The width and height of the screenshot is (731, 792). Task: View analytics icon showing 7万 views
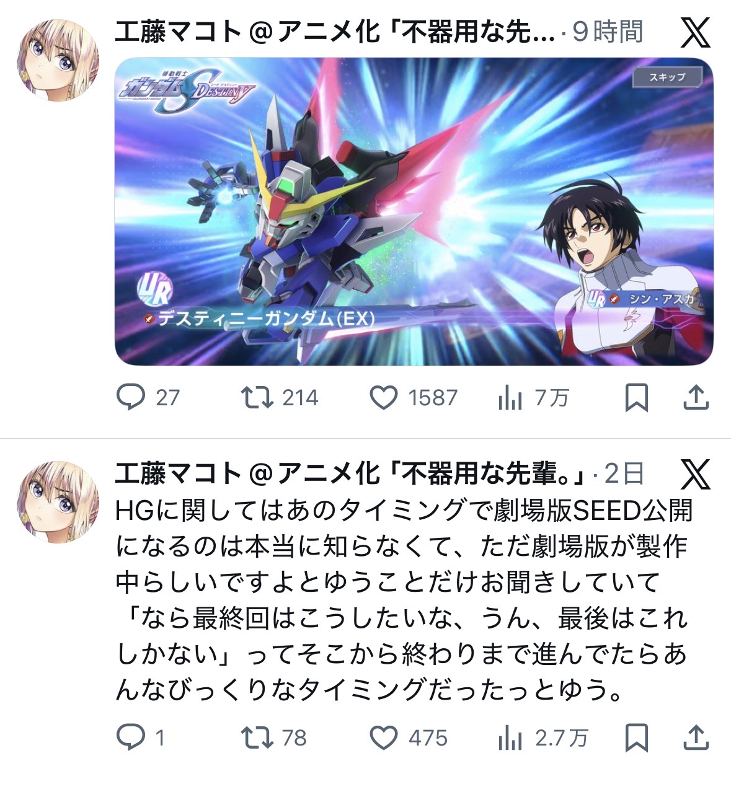[x=510, y=397]
